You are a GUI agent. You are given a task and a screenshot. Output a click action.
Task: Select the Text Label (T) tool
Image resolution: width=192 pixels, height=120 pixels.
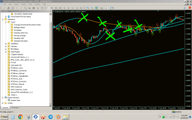pos(42,8)
